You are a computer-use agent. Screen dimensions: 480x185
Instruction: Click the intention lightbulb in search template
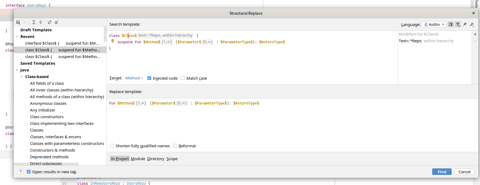tap(113, 41)
